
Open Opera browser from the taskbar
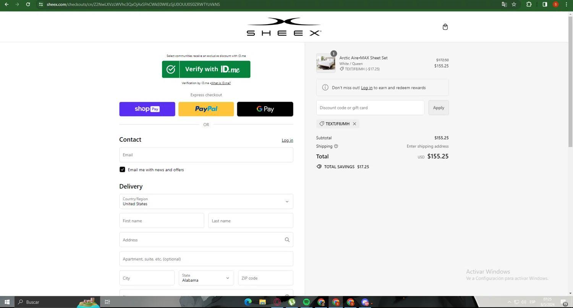pyautogui.click(x=277, y=302)
